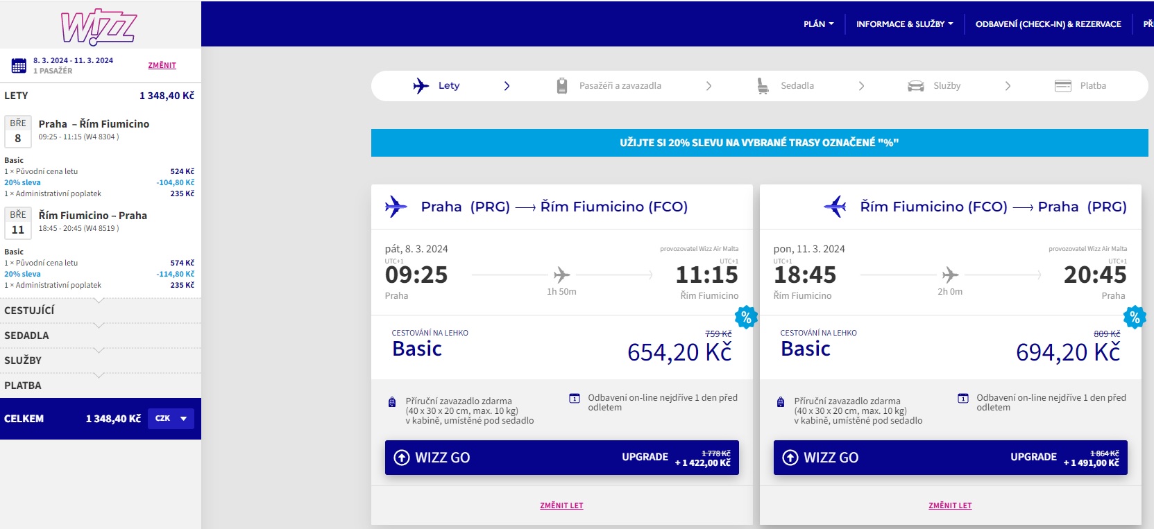Viewport: 1154px width, 529px height.
Task: Click the small plane icon above 2h 0m
Action: (950, 275)
